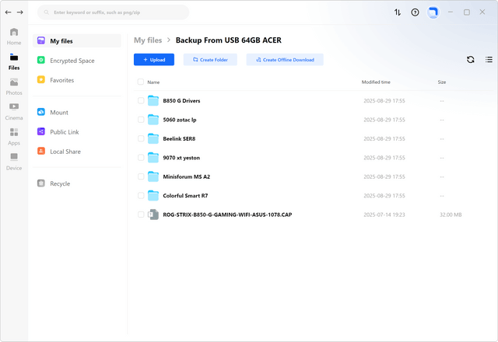Sort by the Name column header
498x342 pixels.
[153, 82]
